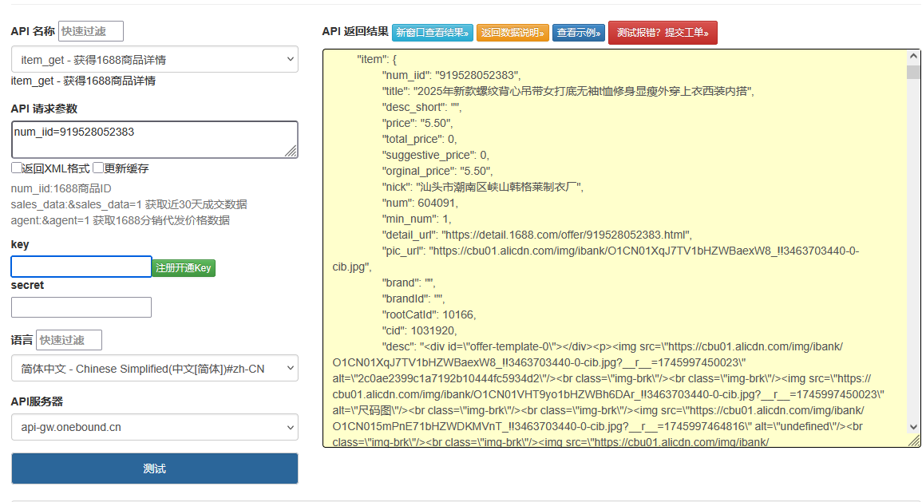Click the scroll-up arrow in results panel
Screen dimensions: 922x502
913,57
